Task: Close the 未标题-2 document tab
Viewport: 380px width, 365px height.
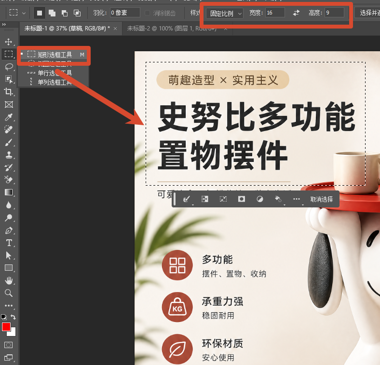Action: 226,29
